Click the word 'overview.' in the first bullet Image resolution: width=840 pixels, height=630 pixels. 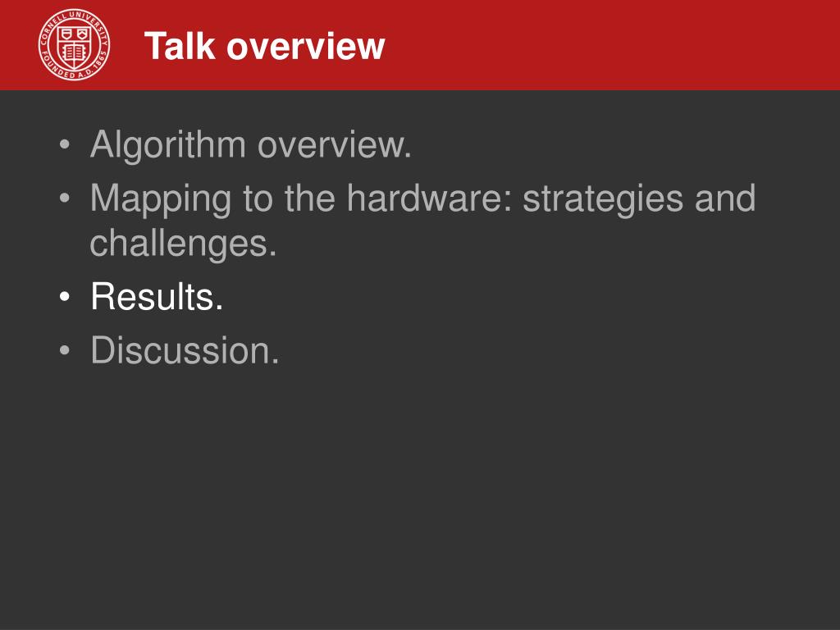point(335,146)
